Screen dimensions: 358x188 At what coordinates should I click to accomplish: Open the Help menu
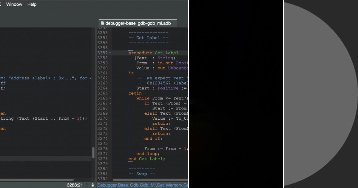[32, 4]
